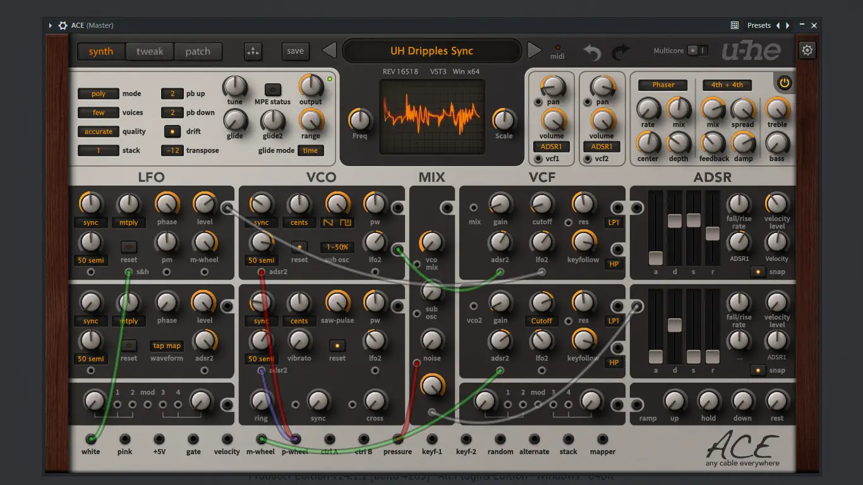Open plugin options gear in title bar

click(x=63, y=25)
